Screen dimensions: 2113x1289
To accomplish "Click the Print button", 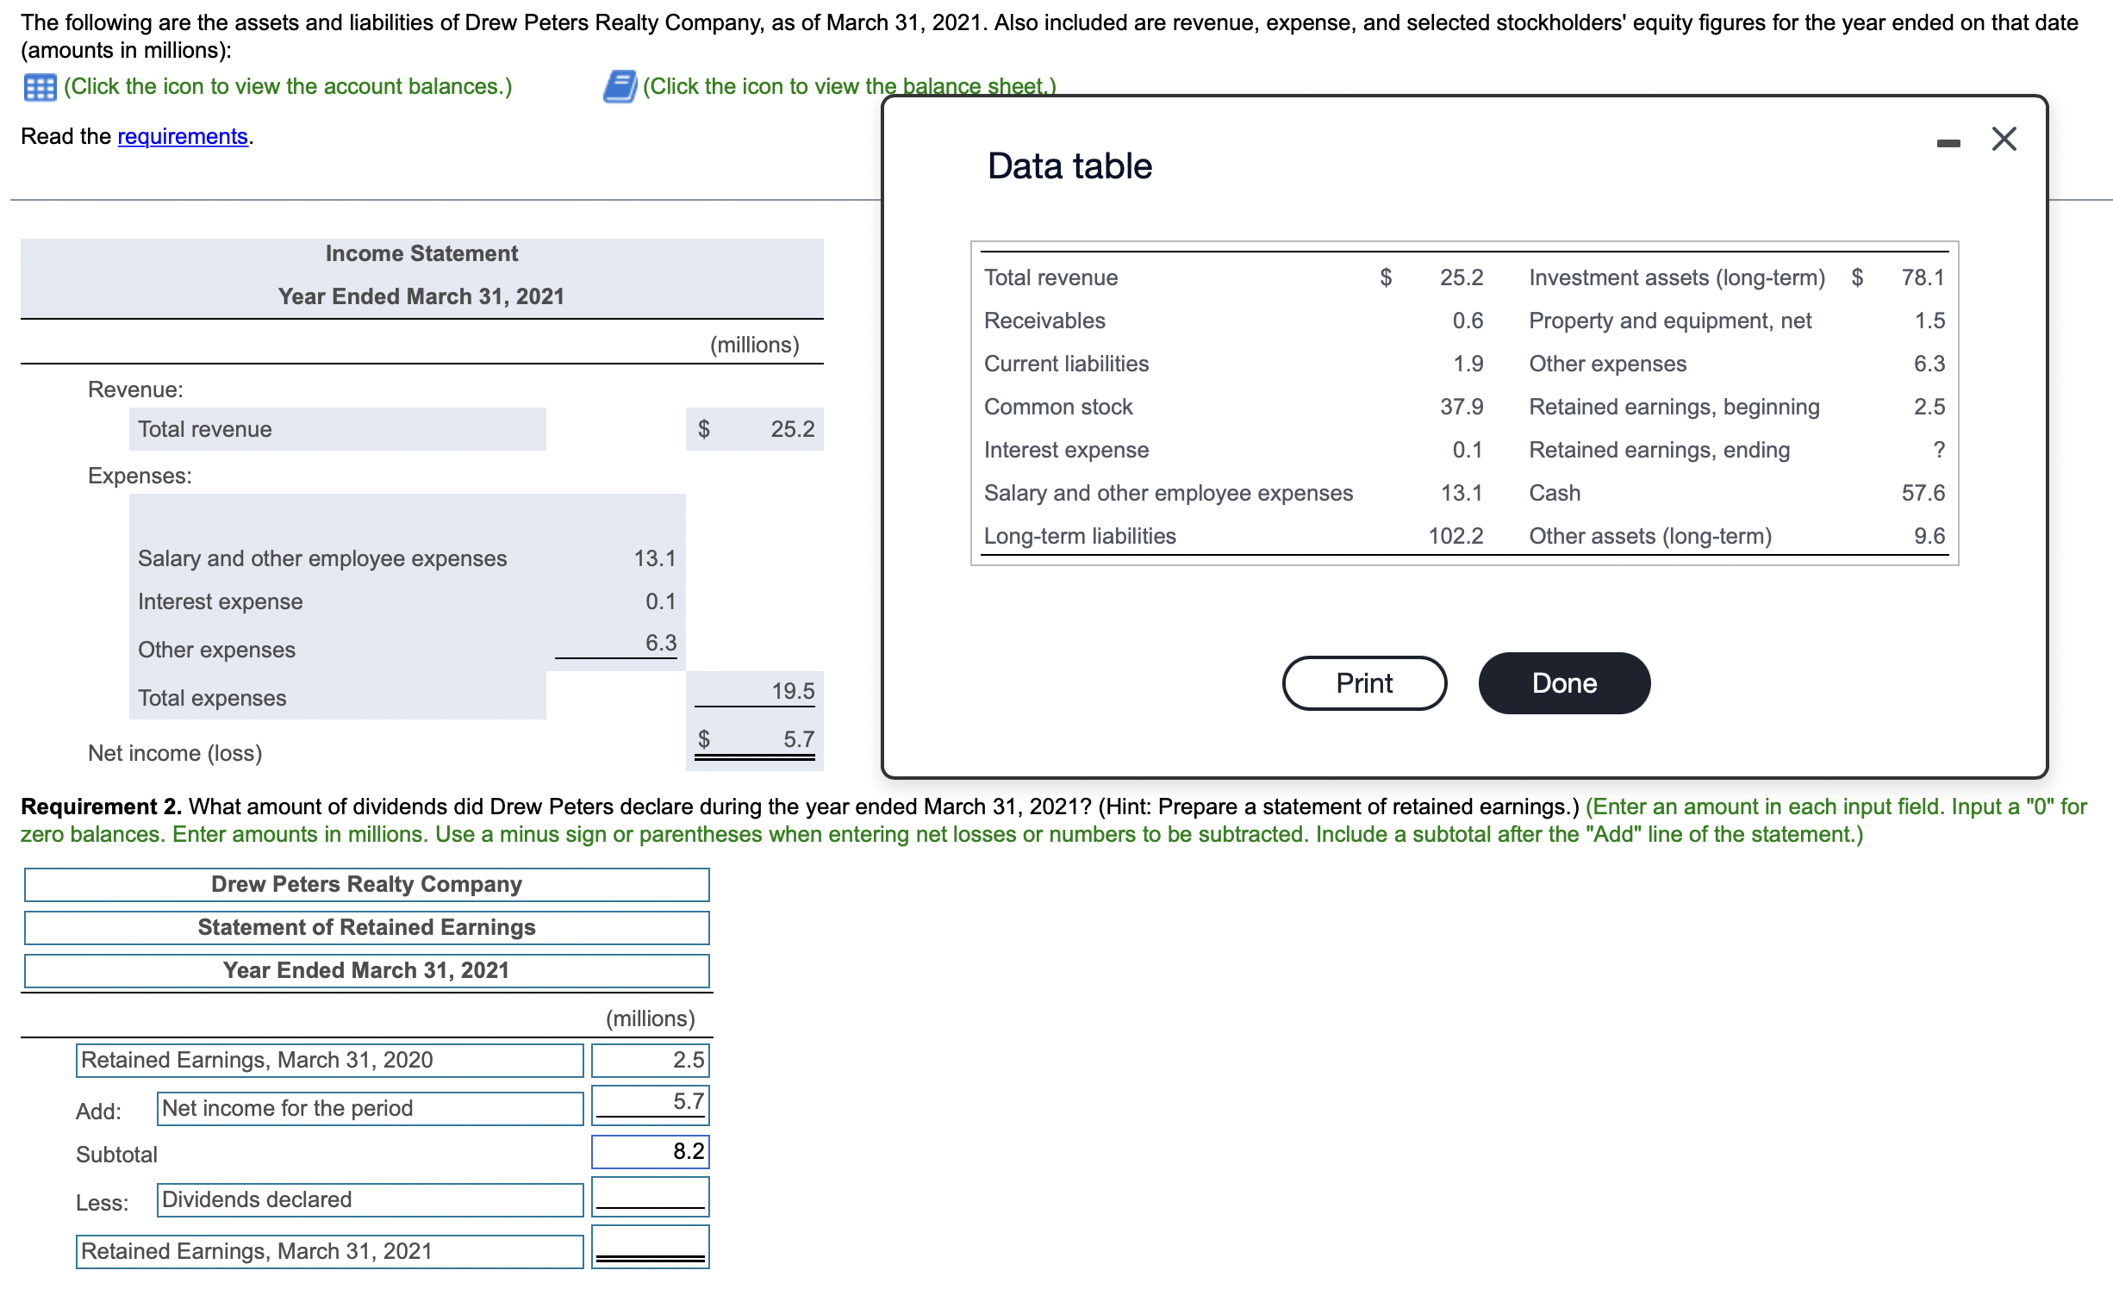I will pos(1363,683).
